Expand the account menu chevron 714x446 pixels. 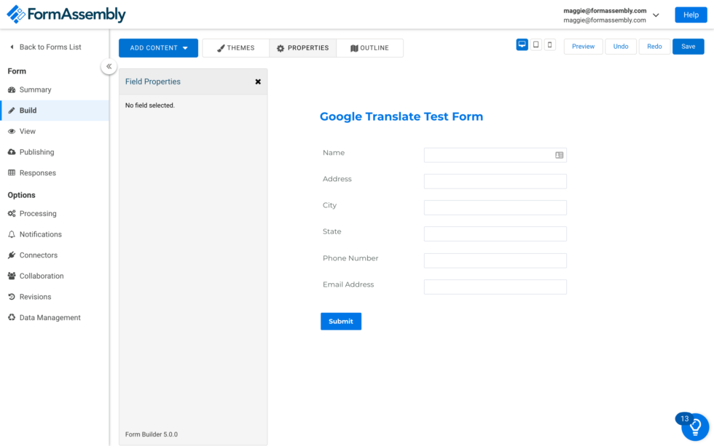[654, 14]
